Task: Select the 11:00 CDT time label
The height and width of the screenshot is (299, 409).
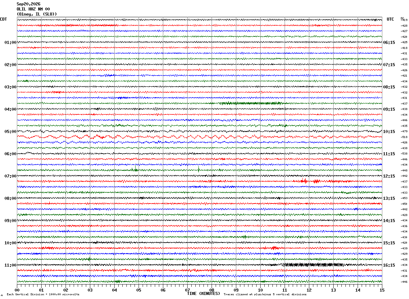Action: [10, 265]
